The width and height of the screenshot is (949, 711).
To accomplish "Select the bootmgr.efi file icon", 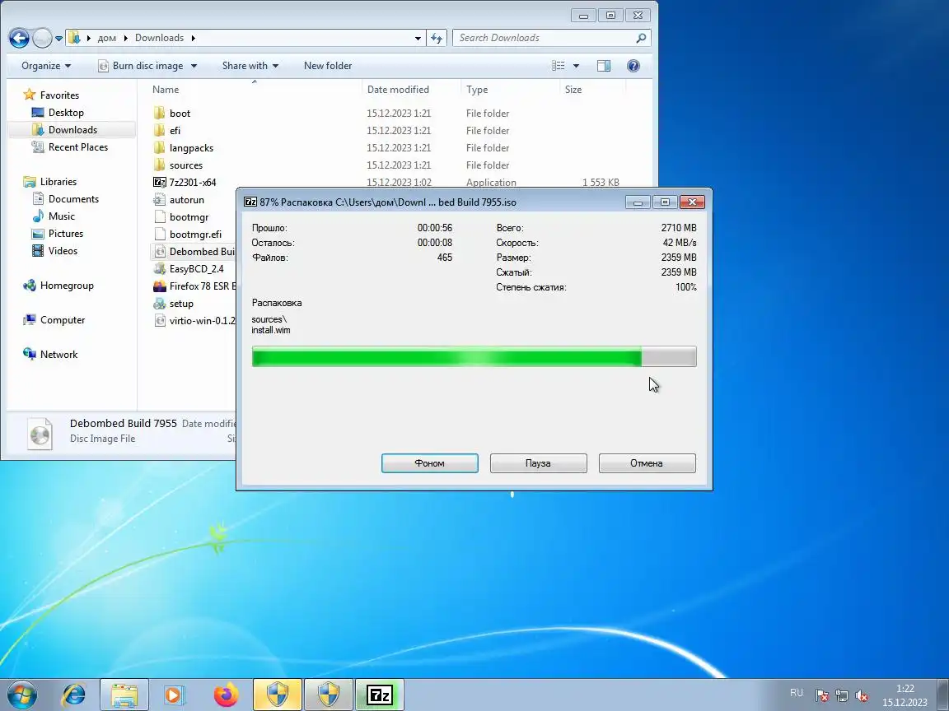I will click(x=160, y=234).
